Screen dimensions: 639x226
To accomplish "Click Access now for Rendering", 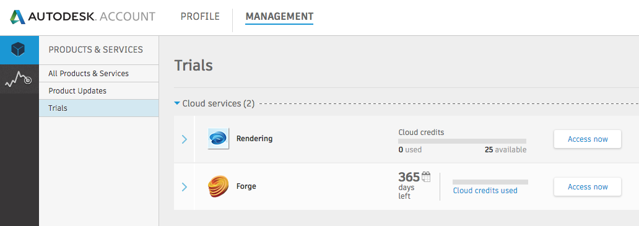I will (587, 139).
